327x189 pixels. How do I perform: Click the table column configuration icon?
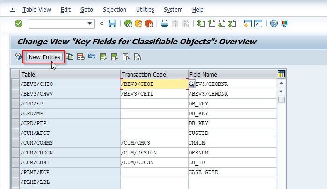[281, 74]
